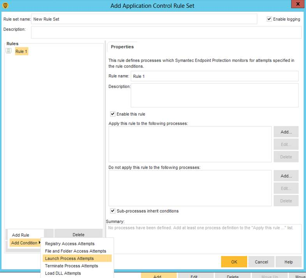Pick Load DLL Attempts condition
The width and height of the screenshot is (306, 278).
[63, 273]
